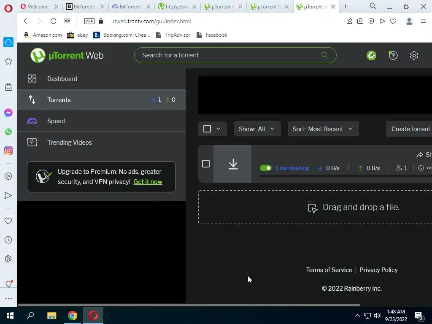Open uTorrent Web settings gear
Viewport: 432px width, 324px height.
(x=414, y=55)
